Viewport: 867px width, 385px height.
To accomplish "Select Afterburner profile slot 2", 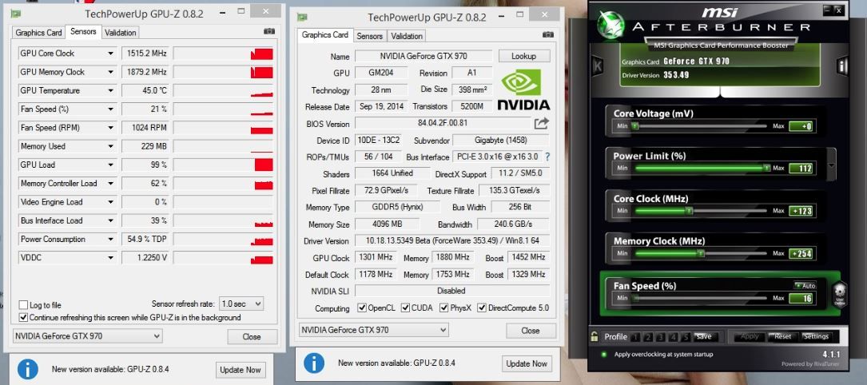I will (x=647, y=337).
